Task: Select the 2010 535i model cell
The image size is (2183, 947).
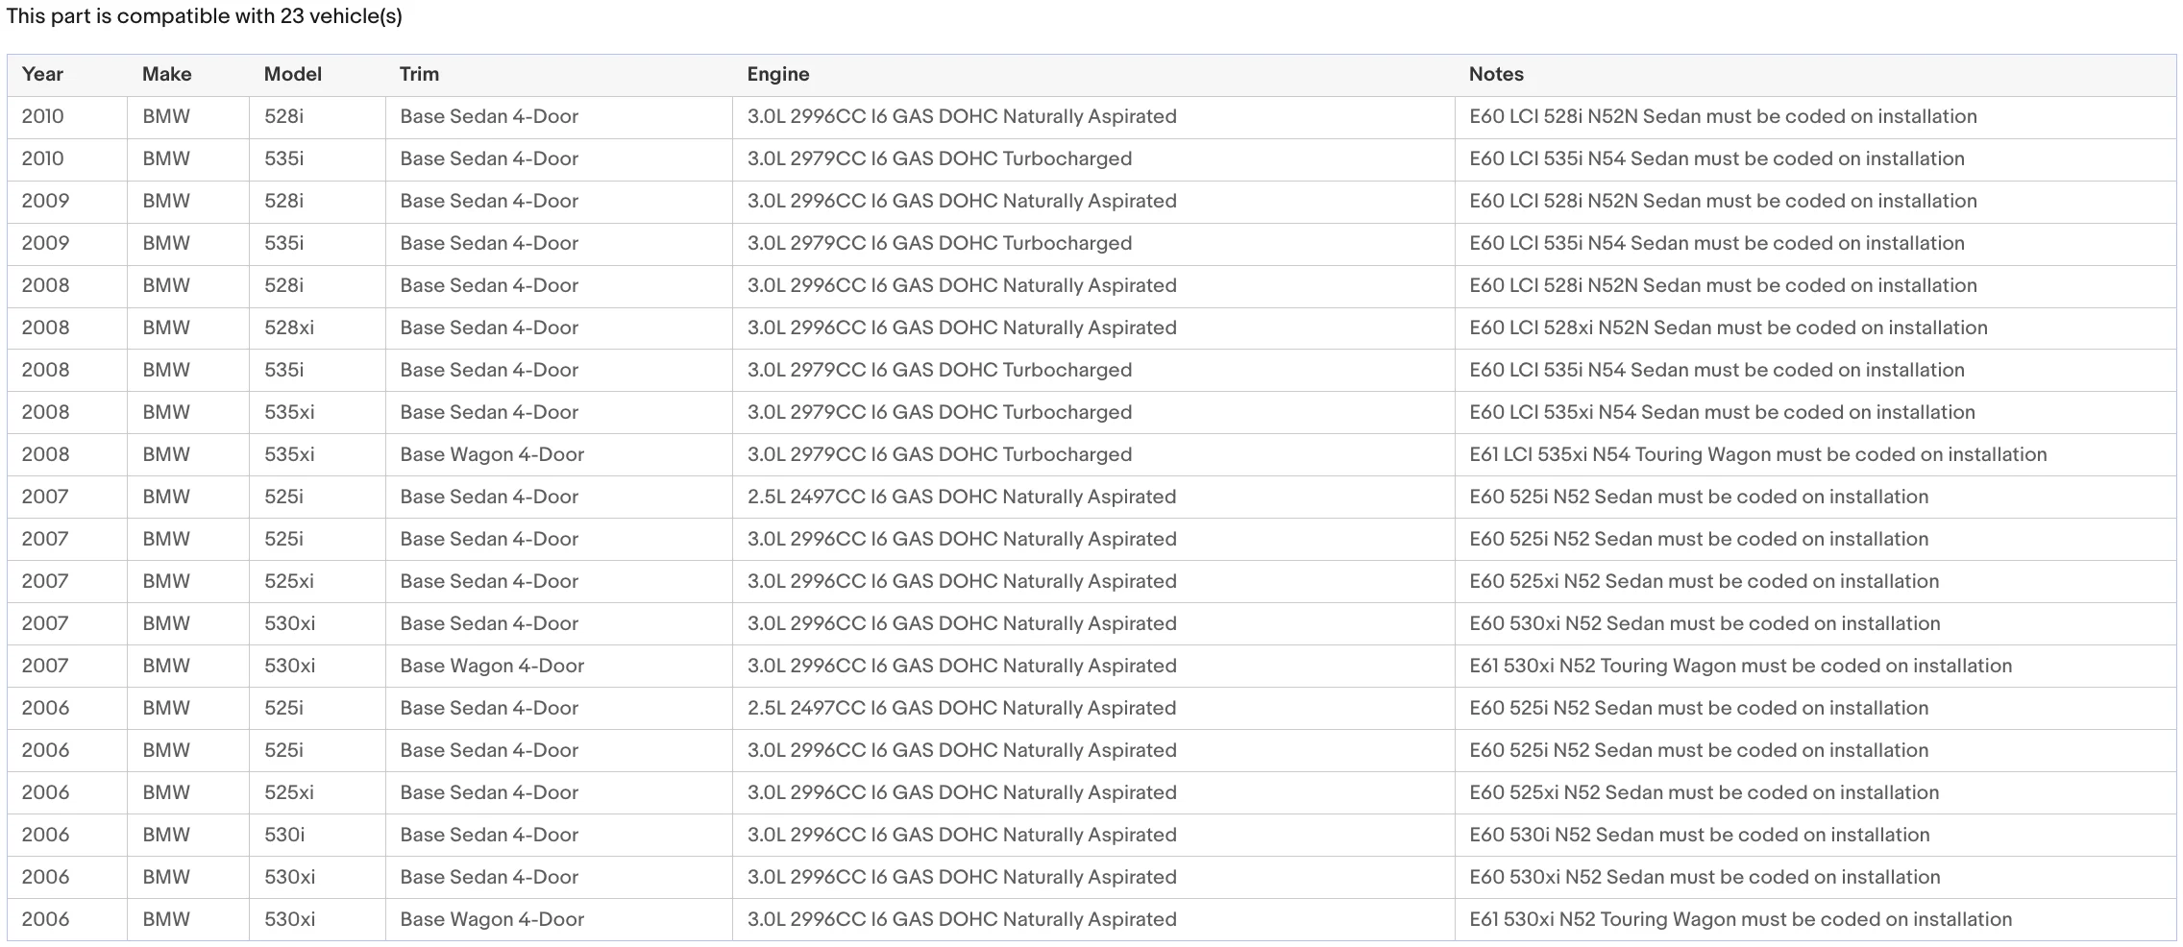Action: (x=284, y=158)
